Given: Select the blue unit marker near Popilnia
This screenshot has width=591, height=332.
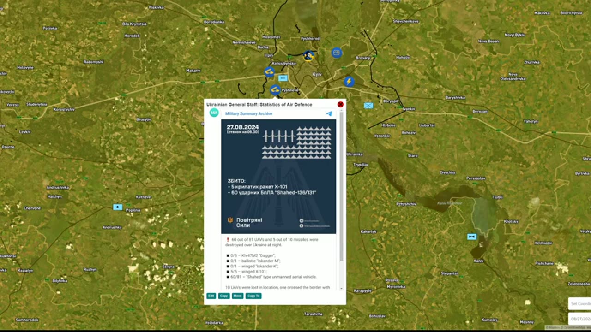Looking at the screenshot, I should (118, 207).
